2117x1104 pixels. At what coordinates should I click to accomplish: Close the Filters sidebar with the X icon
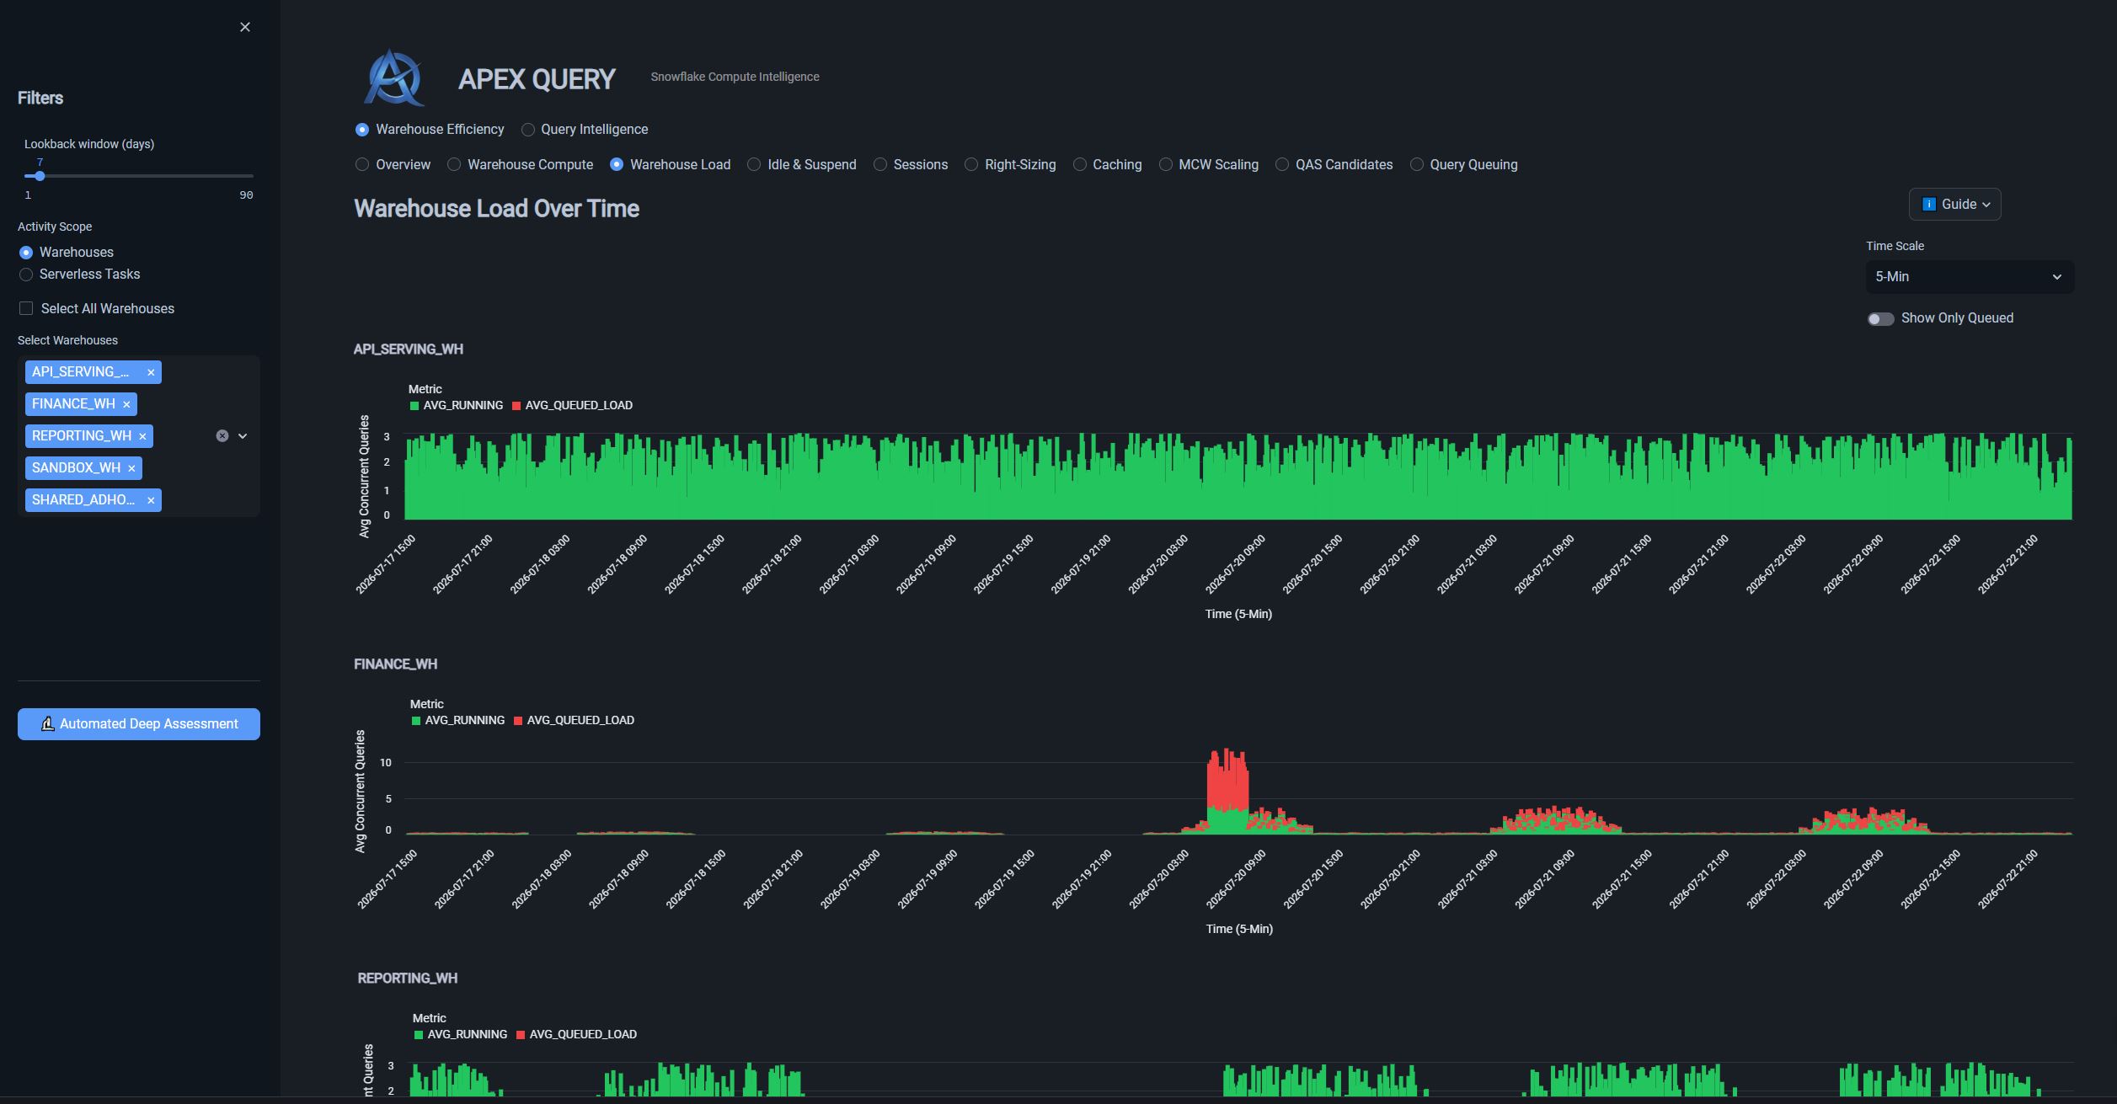click(x=245, y=27)
